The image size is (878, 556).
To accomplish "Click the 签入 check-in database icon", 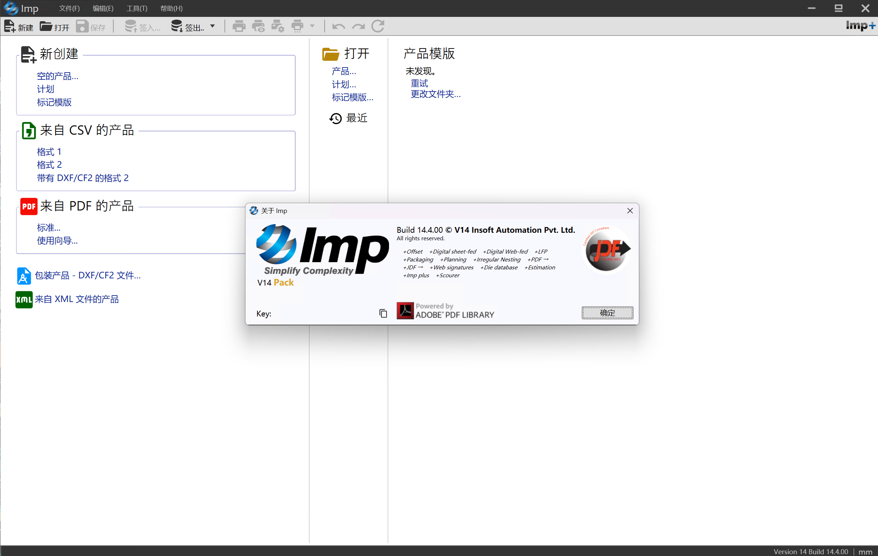I will click(x=131, y=26).
